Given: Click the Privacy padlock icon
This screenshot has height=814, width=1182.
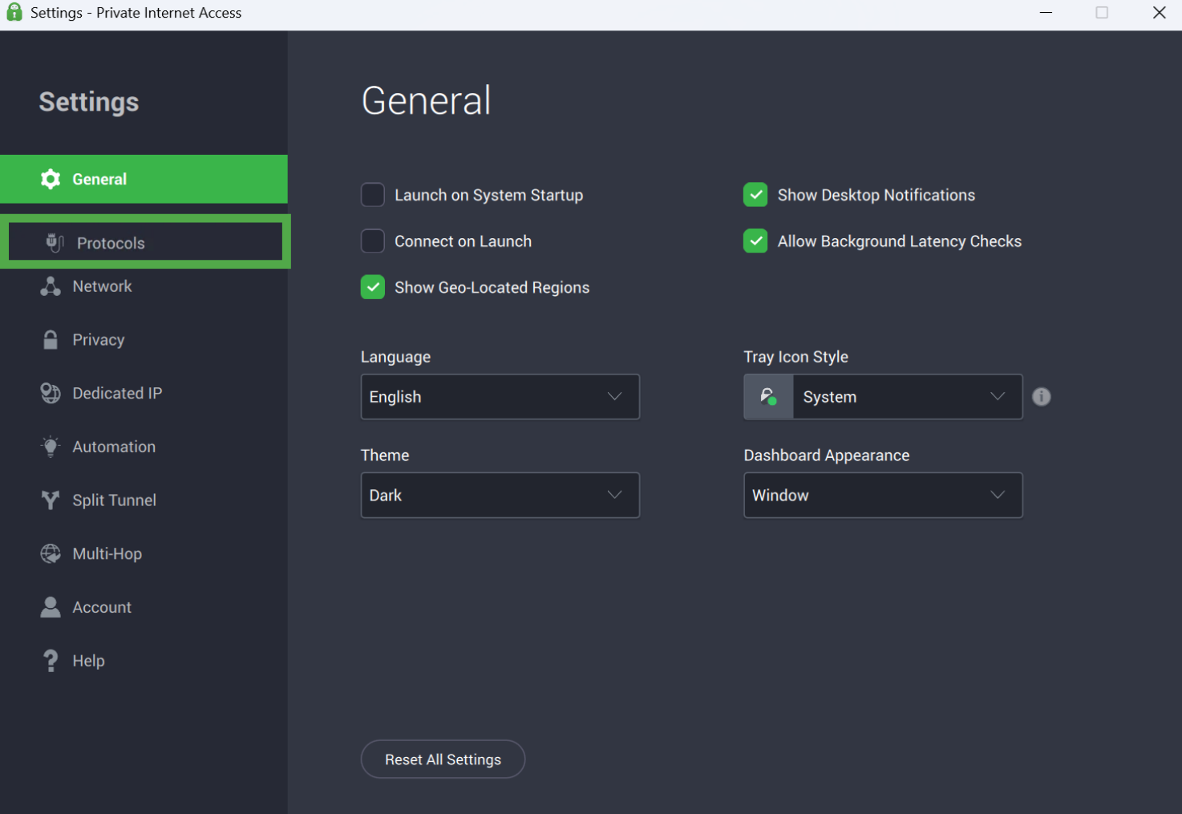Looking at the screenshot, I should tap(51, 339).
